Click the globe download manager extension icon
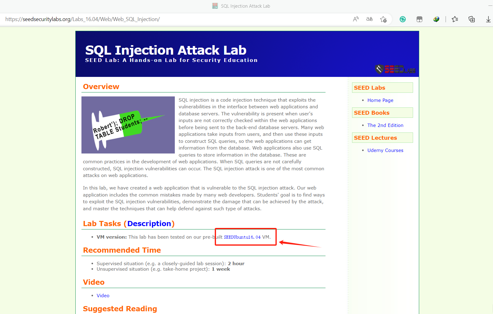Screen dimensions: 493x314 click(436, 19)
